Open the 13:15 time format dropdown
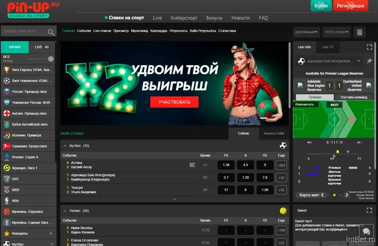Screen dimensions: 378x246 point(337,32)
